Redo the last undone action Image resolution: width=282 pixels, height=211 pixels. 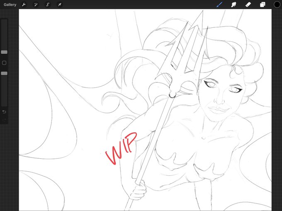[x=4, y=119]
